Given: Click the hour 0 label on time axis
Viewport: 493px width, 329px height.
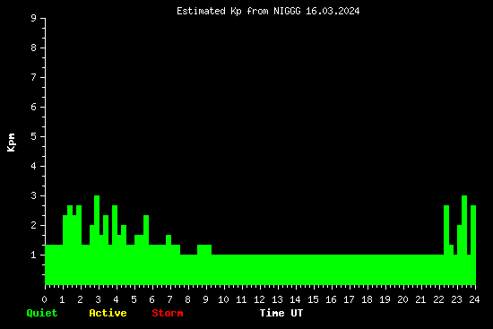Looking at the screenshot, I should point(44,299).
